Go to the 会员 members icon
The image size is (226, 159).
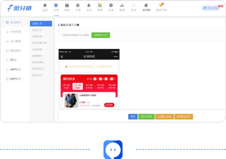pos(89,5)
